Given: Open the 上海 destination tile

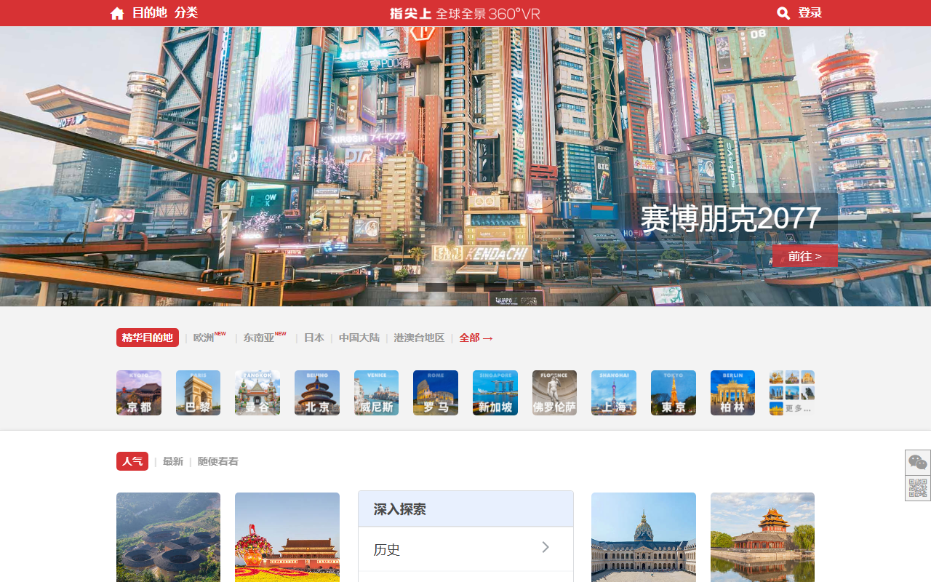Looking at the screenshot, I should click(x=614, y=393).
